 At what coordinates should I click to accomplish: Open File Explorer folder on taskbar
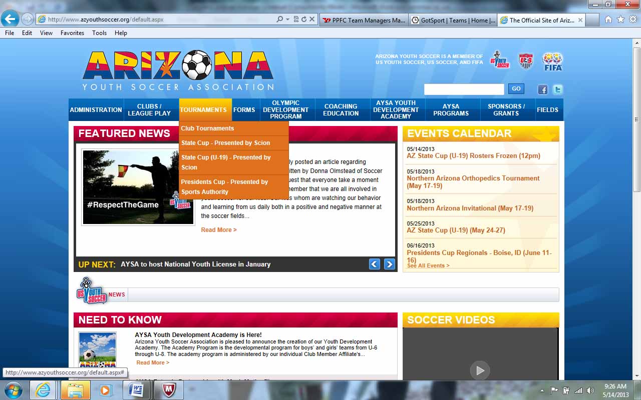point(76,390)
